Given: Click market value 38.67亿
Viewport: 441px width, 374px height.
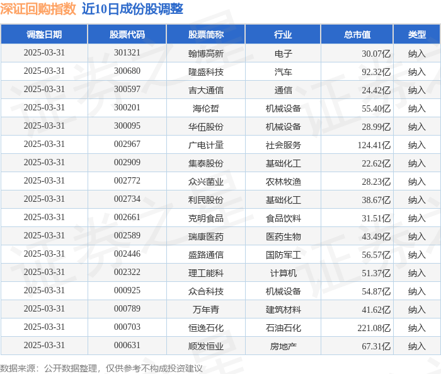Looking at the screenshot, I should tap(376, 200).
